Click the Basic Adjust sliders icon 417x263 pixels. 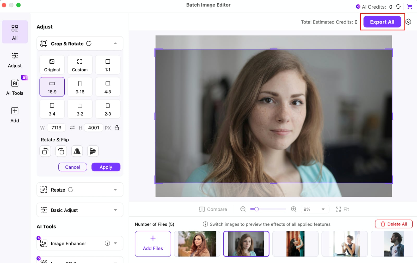coord(44,210)
